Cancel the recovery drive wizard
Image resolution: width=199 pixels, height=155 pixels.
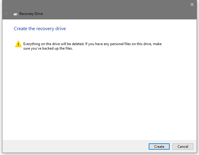183,147
